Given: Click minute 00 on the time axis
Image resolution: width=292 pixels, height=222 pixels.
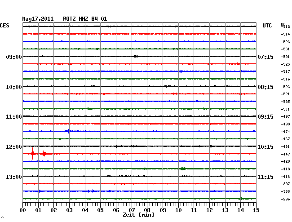Looking at the screenshot, I should (x=23, y=210).
